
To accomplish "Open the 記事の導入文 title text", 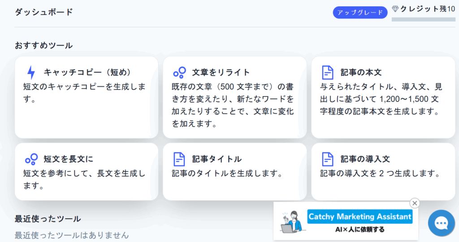I will (365, 159).
